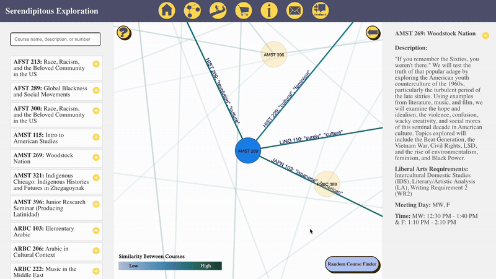The image size is (496, 279).
Task: Add AFST 213 with plus icon
Action: (x=96, y=64)
